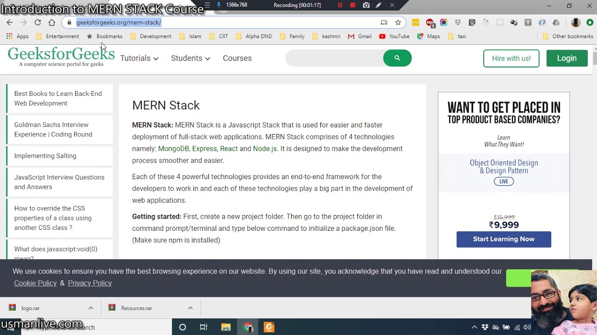Open JavaScript Interview Questions and Answers
597x335 pixels.
(x=60, y=182)
